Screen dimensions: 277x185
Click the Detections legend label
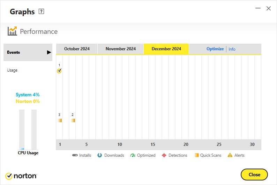tap(178, 155)
